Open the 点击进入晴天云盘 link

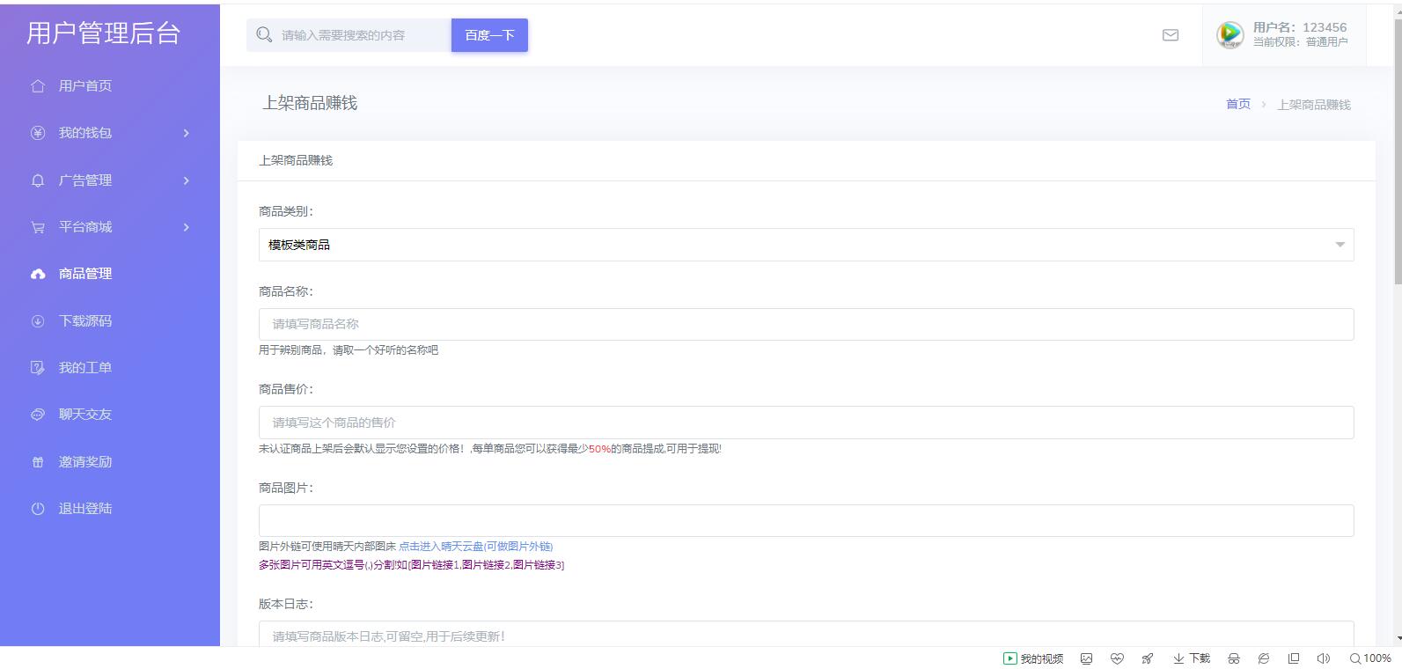click(475, 546)
